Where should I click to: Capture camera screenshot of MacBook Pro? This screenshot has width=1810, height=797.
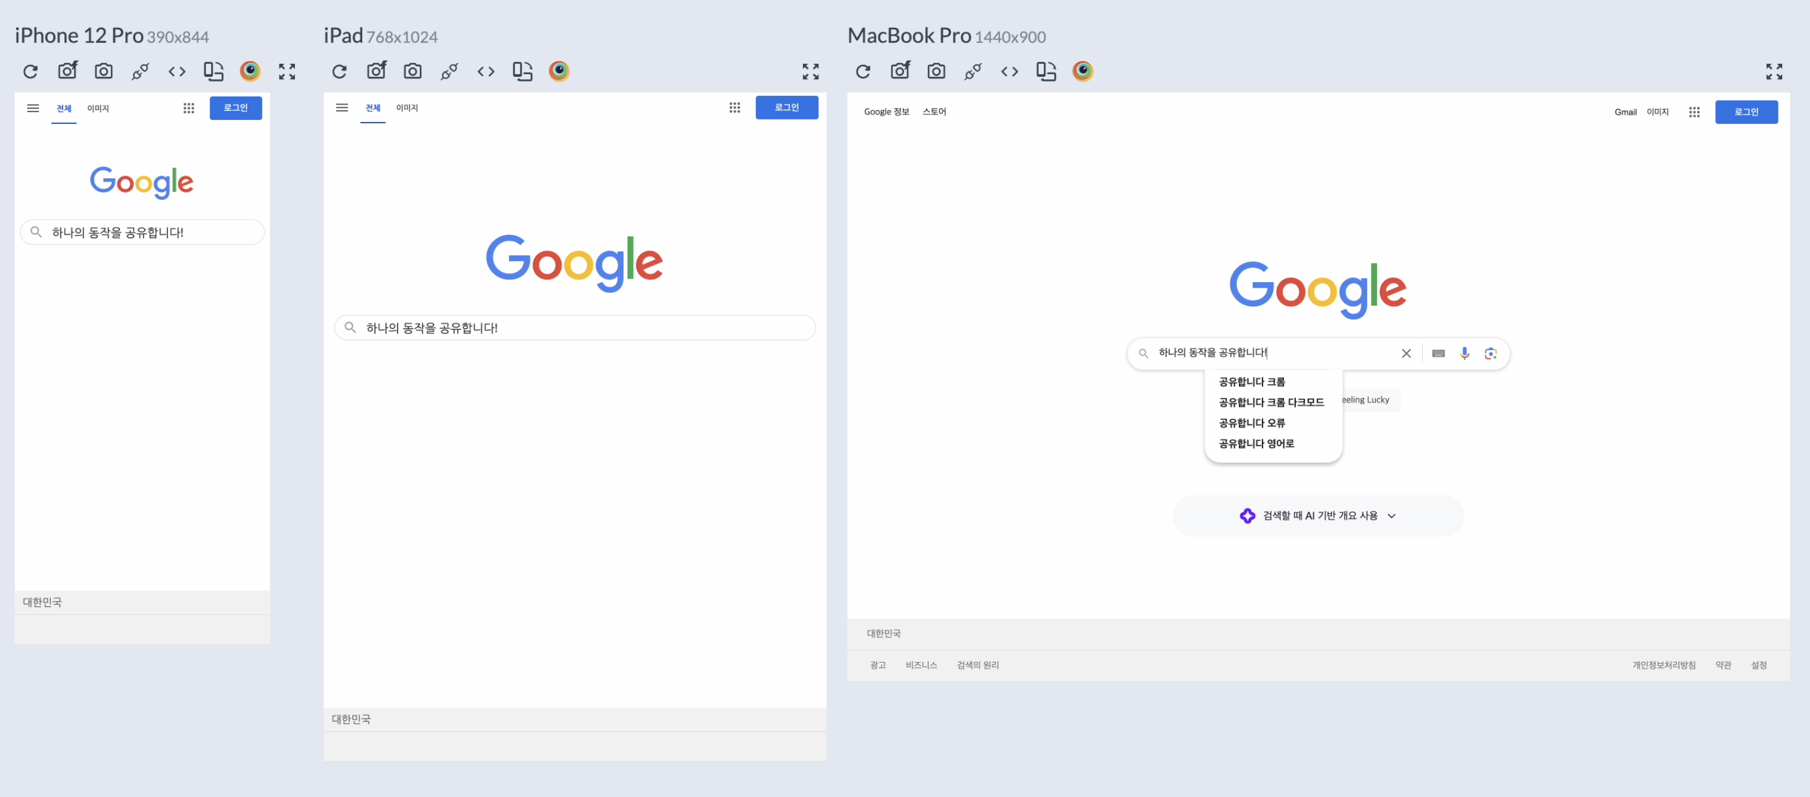click(937, 71)
